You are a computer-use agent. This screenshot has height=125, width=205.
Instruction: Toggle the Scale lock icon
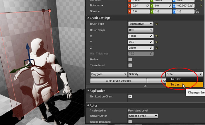coord(197,11)
